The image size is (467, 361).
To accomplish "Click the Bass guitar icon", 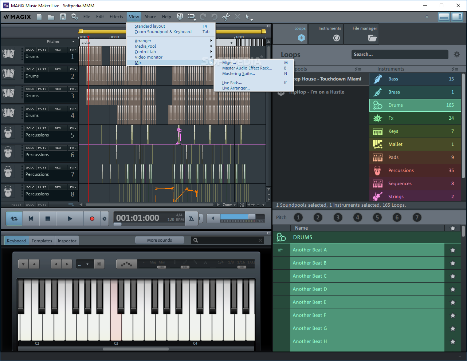I will coord(378,79).
